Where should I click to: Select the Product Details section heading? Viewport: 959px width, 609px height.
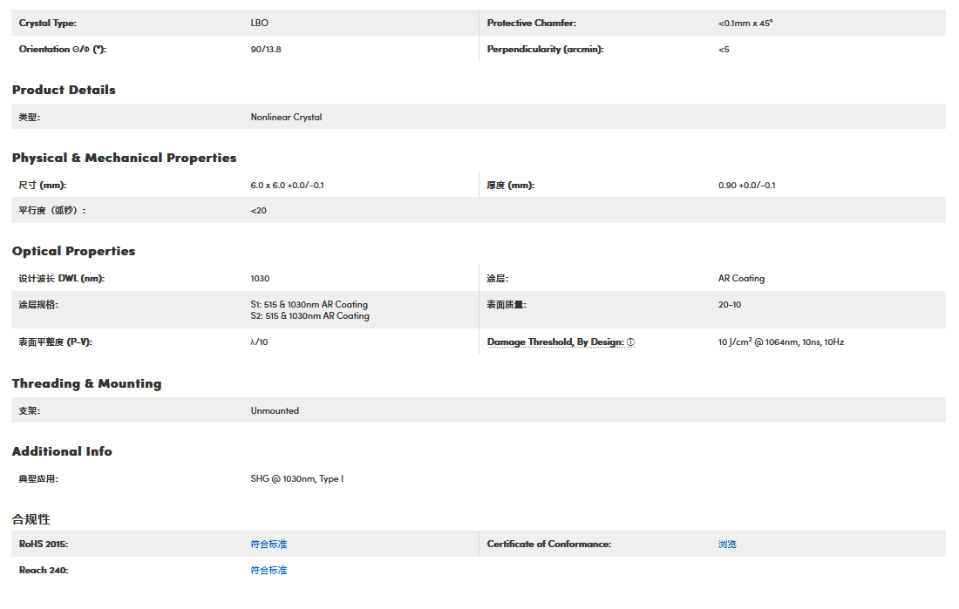[64, 90]
